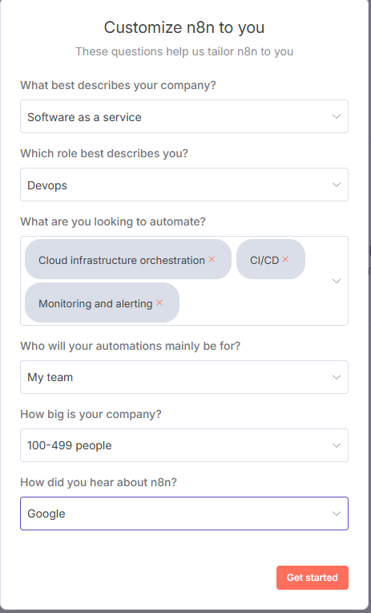Remove the Cloud infrastructure orchestration tag
The width and height of the screenshot is (371, 613).
(x=212, y=259)
